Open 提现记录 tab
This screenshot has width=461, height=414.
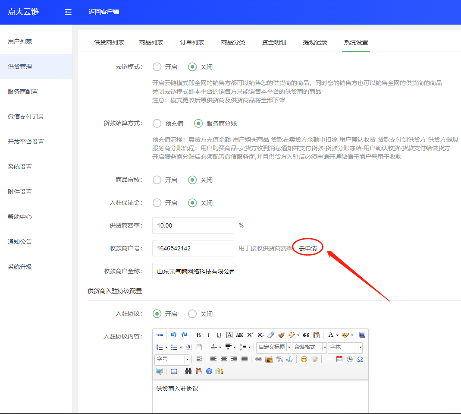pos(315,42)
